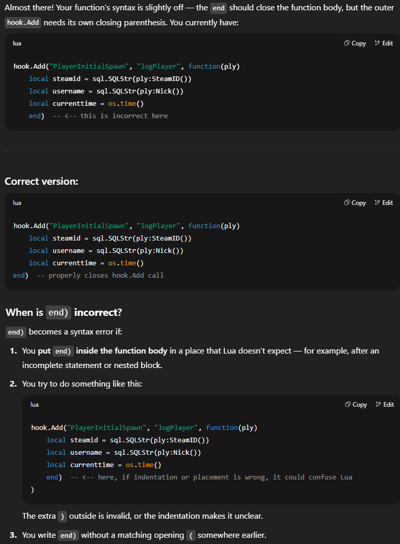
Task: Edit the code block under list item 2
Action: coord(385,405)
